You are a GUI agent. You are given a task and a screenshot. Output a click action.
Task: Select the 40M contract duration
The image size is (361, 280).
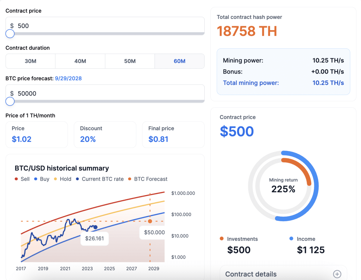coord(80,61)
